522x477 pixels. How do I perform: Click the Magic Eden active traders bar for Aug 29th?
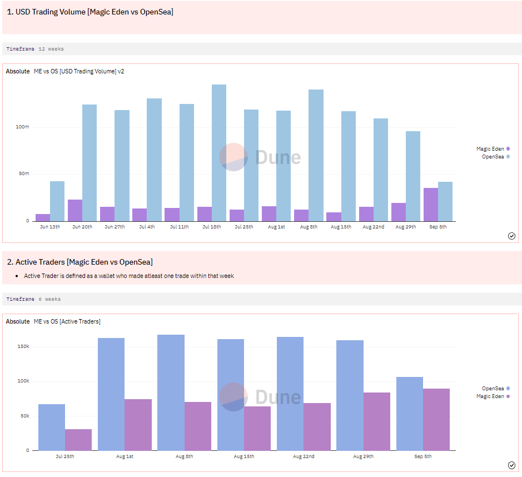tap(377, 422)
